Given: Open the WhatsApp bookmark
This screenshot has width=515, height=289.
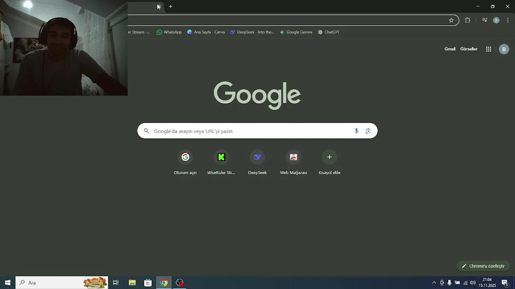Looking at the screenshot, I should click(169, 32).
